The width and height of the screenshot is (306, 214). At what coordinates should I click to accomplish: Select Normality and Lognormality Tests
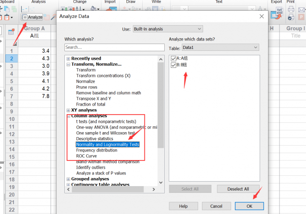pyautogui.click(x=108, y=144)
